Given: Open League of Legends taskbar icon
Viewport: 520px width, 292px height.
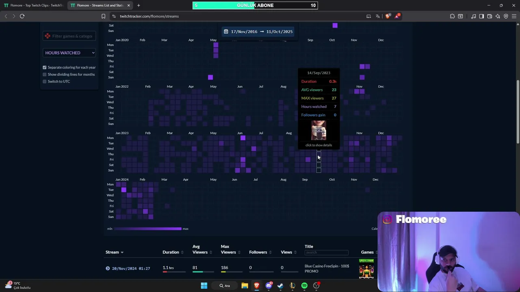Looking at the screenshot, I should 292,286.
